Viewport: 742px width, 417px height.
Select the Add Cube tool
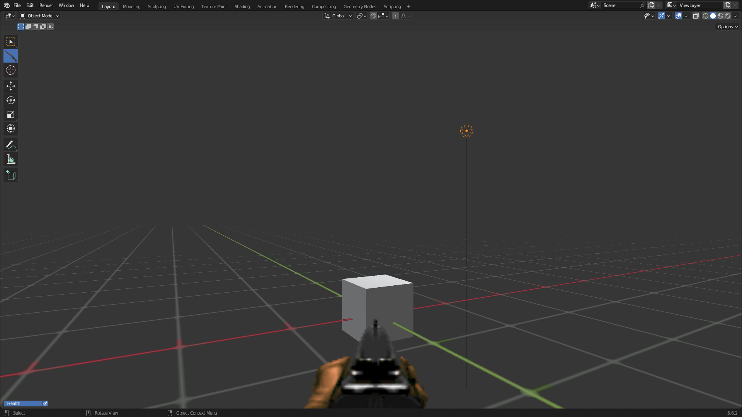point(10,175)
